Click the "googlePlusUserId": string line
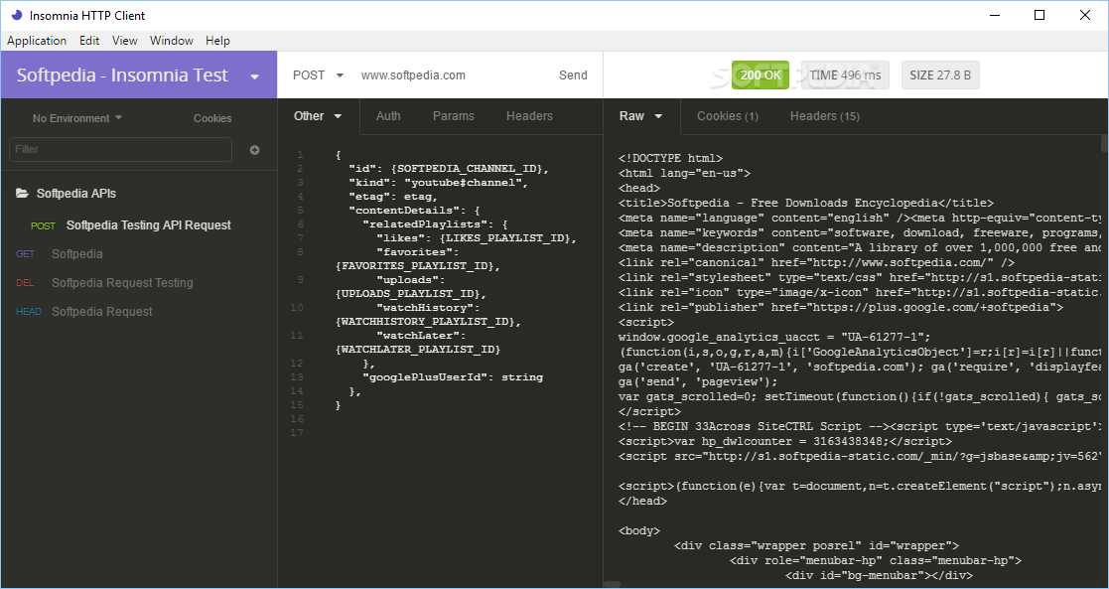The image size is (1109, 589). click(453, 377)
